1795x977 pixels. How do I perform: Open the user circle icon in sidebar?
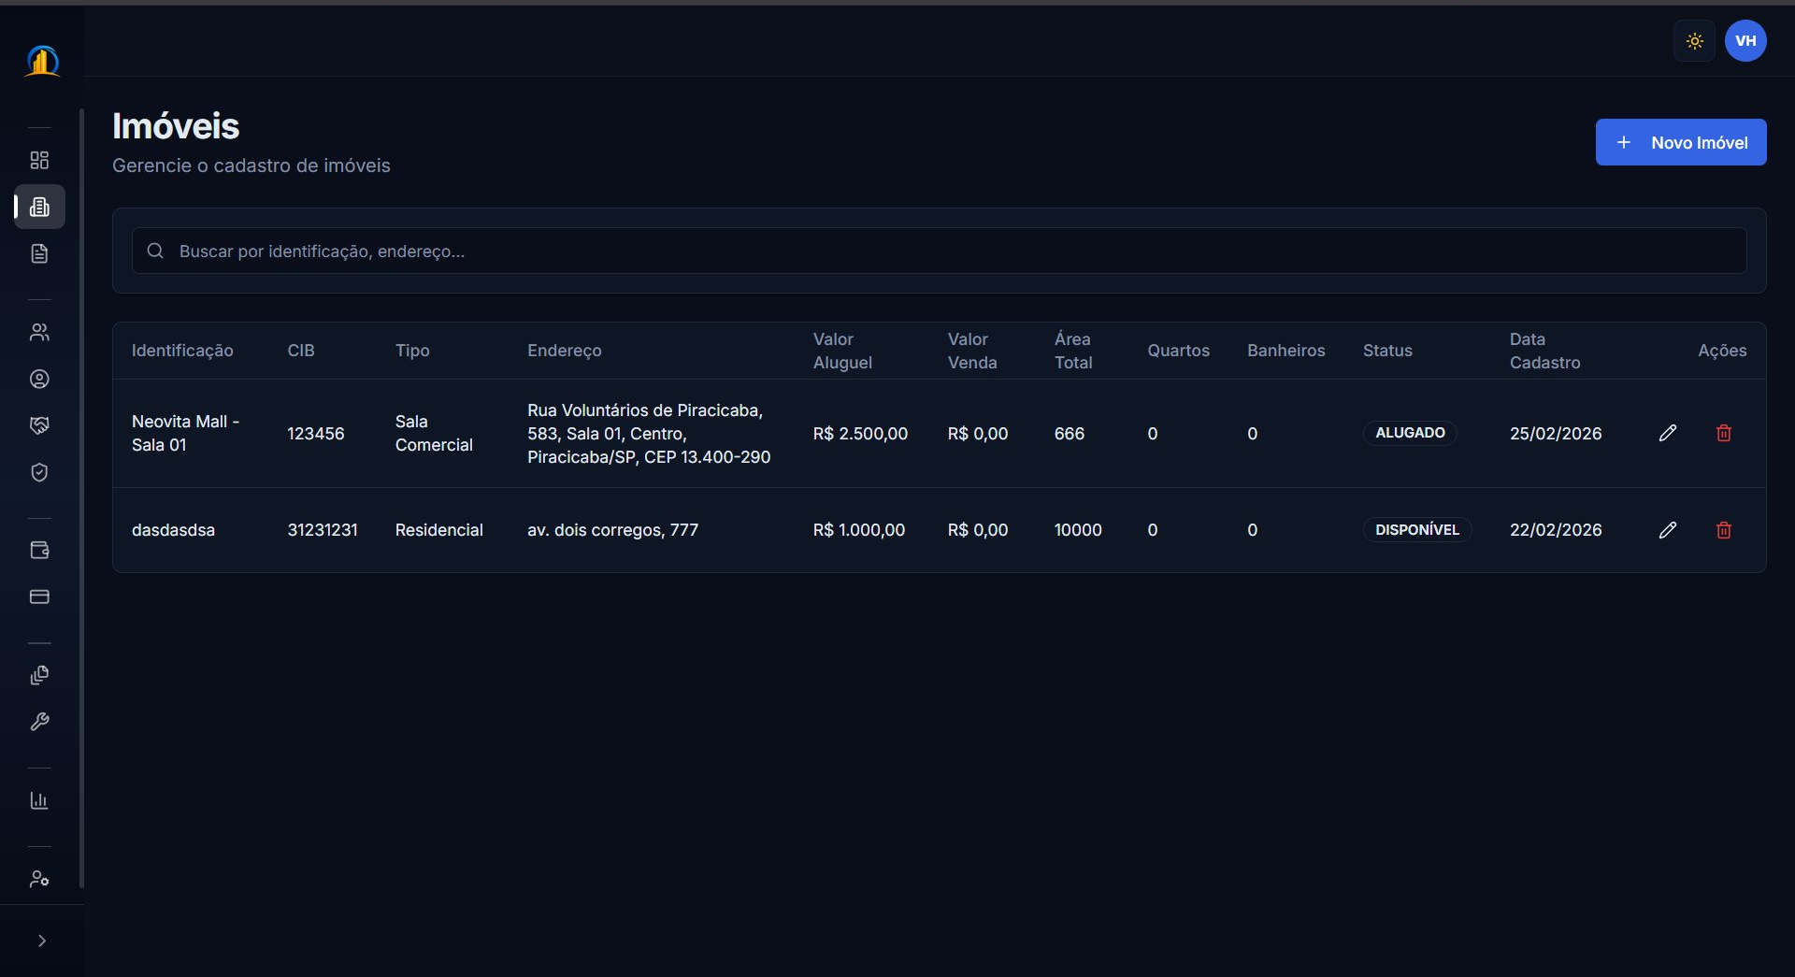click(x=39, y=379)
